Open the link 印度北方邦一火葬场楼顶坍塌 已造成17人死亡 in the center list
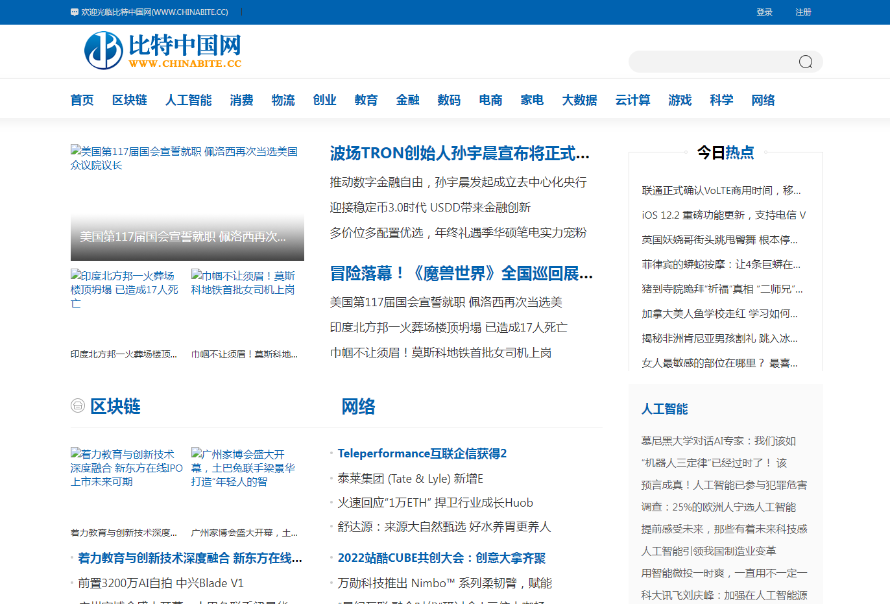This screenshot has width=890, height=604. click(x=449, y=328)
